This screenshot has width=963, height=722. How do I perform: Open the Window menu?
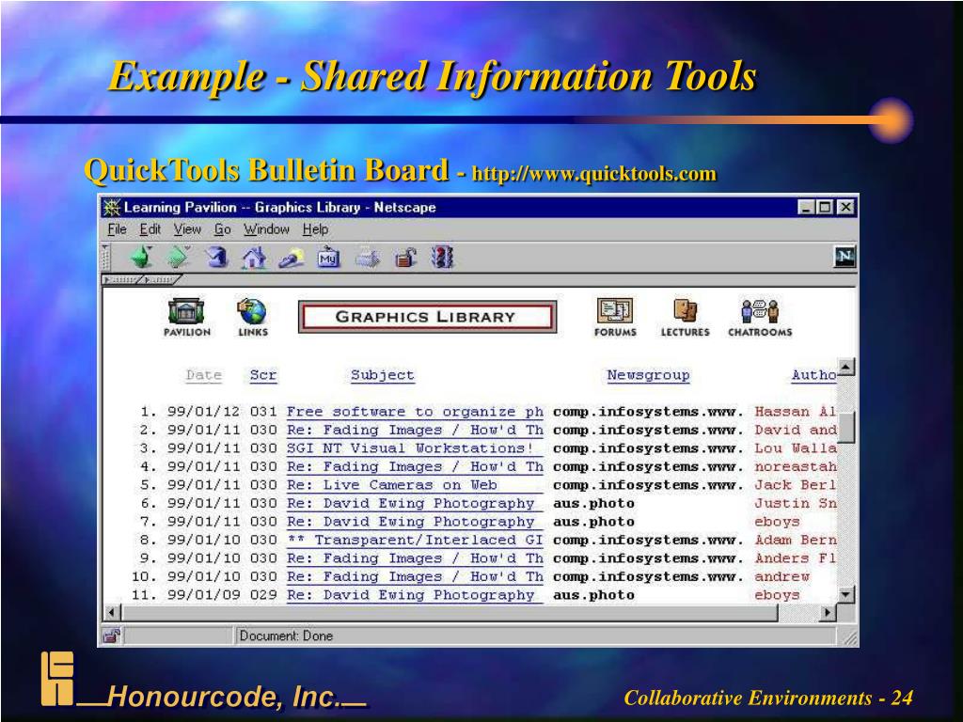(266, 229)
